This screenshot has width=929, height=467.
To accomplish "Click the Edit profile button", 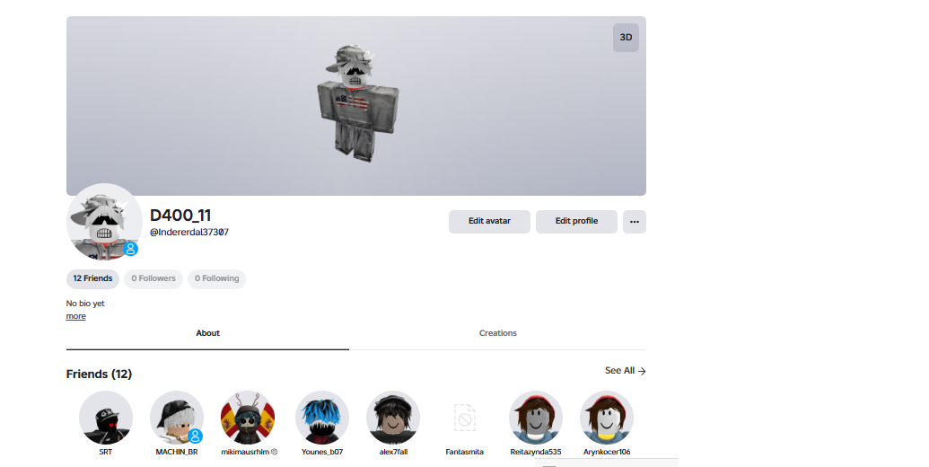I will [x=576, y=222].
